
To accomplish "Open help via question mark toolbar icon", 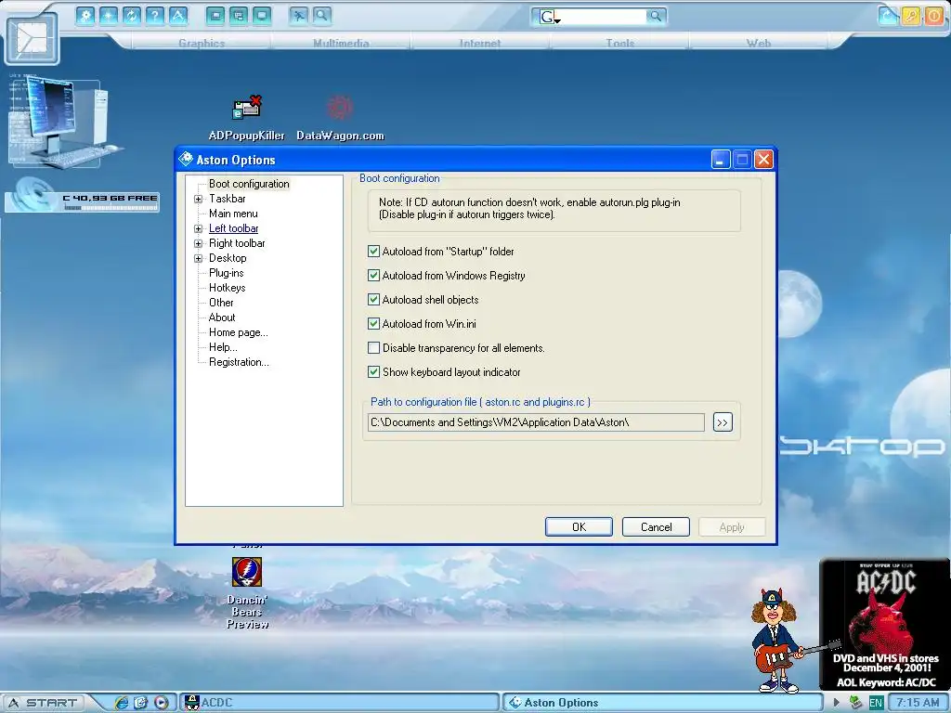I will click(155, 15).
